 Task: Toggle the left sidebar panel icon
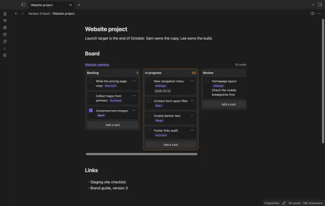[x=23, y=5]
